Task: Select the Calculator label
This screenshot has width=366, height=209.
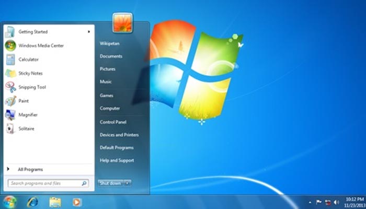Action: tap(28, 60)
